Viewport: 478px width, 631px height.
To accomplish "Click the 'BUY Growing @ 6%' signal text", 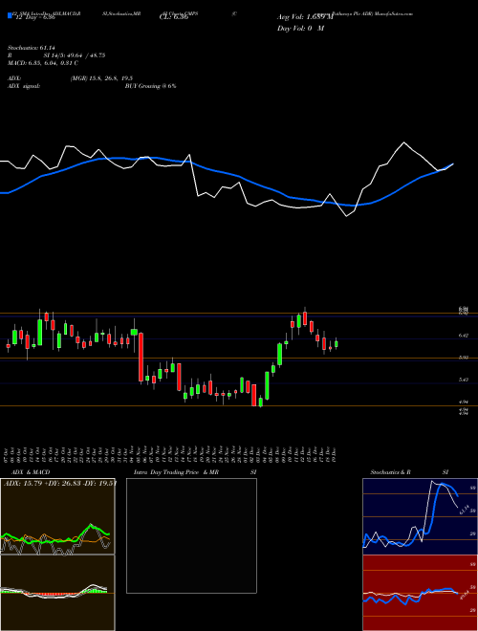I will (x=150, y=86).
